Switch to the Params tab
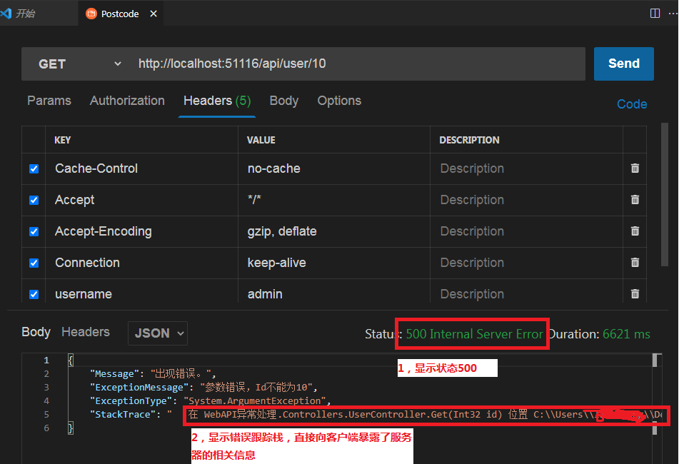 (49, 101)
